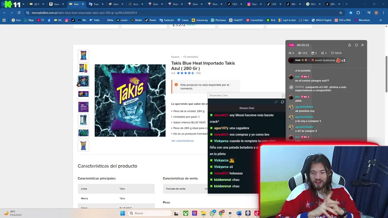Click the link icon in Streamlabs chat
Viewport: 388px width, 218px height.
tap(276, 102)
